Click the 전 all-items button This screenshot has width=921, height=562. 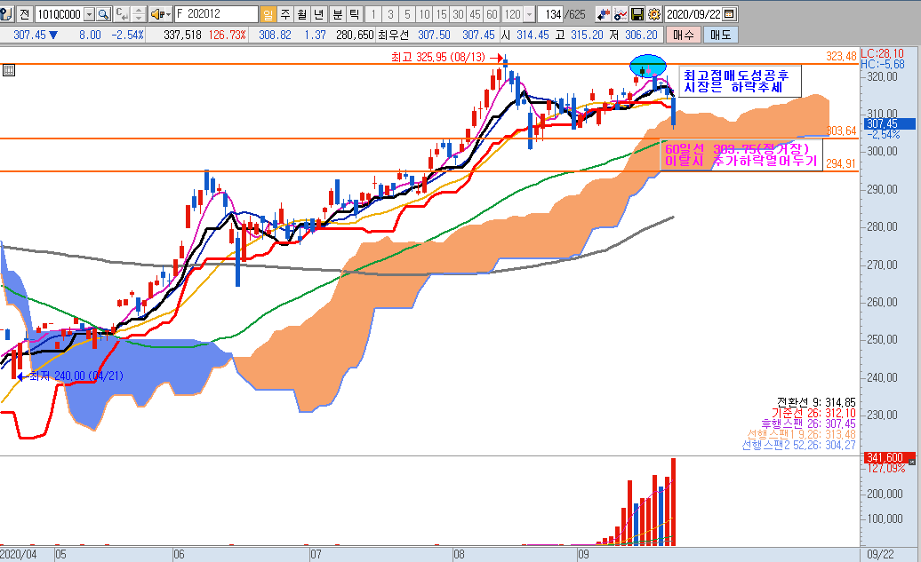tap(24, 14)
